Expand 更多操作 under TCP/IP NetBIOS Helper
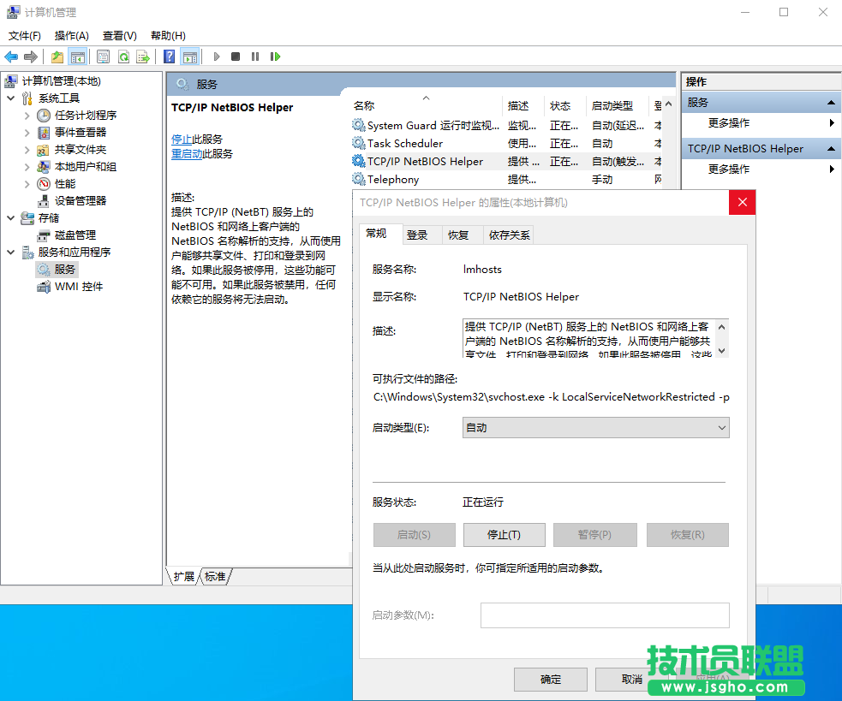This screenshot has height=701, width=842. (728, 169)
